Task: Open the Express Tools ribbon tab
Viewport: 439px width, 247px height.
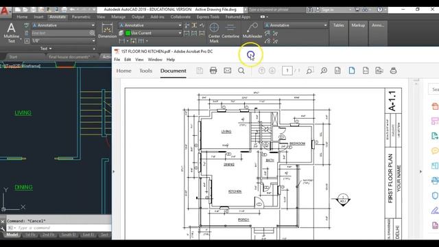Action: point(208,17)
